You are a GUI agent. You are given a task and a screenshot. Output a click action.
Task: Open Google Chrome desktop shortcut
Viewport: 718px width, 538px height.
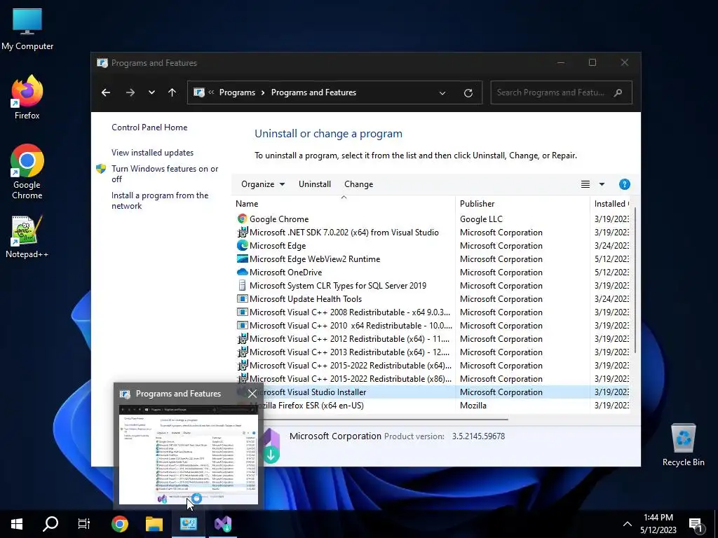[x=27, y=172]
